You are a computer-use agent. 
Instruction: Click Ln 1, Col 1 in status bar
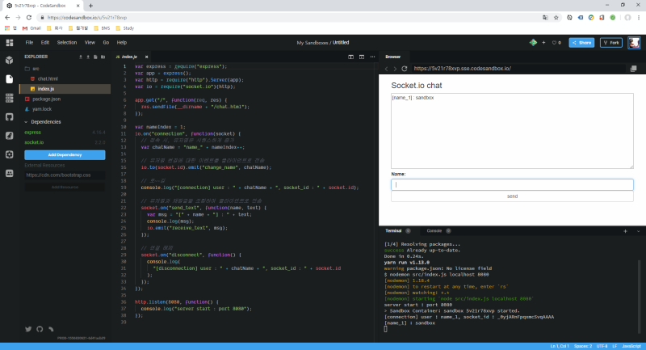click(560, 346)
